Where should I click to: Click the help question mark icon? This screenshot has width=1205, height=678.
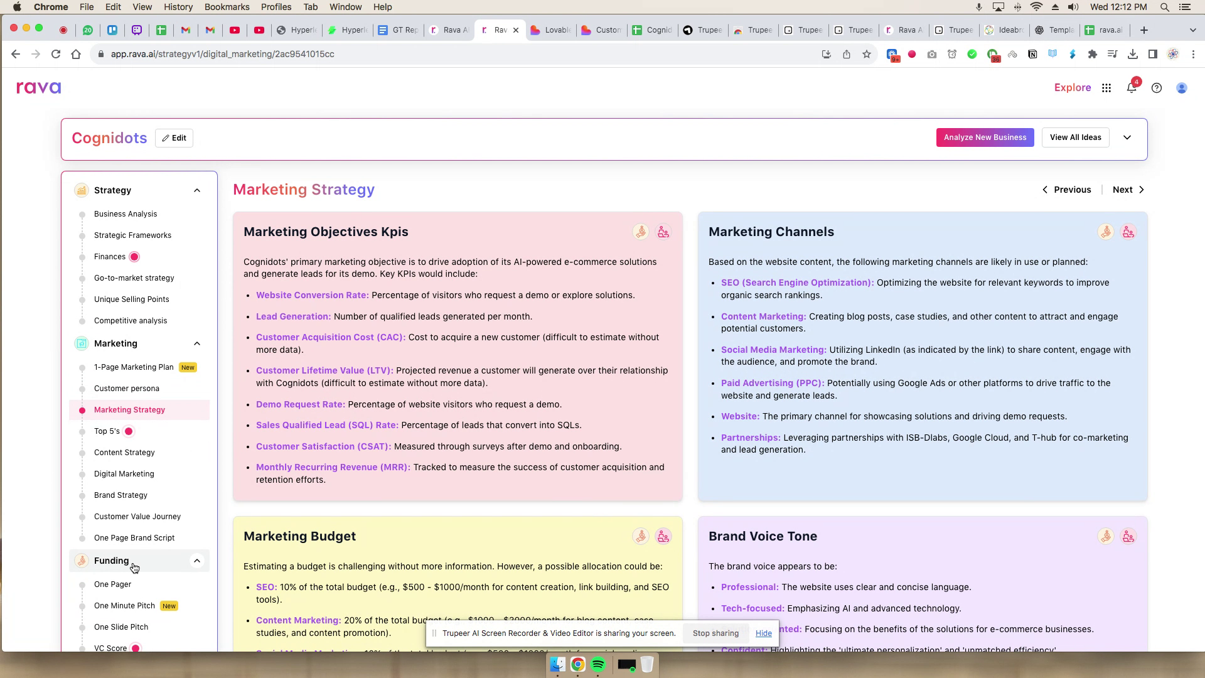coord(1157,88)
